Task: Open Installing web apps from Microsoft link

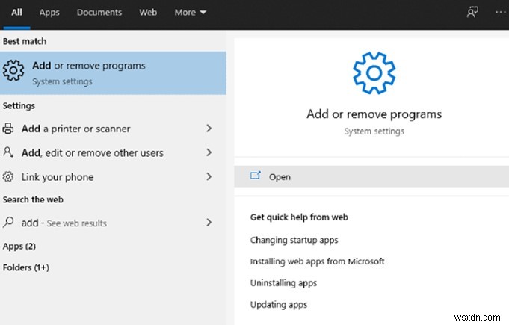Action: (x=317, y=261)
